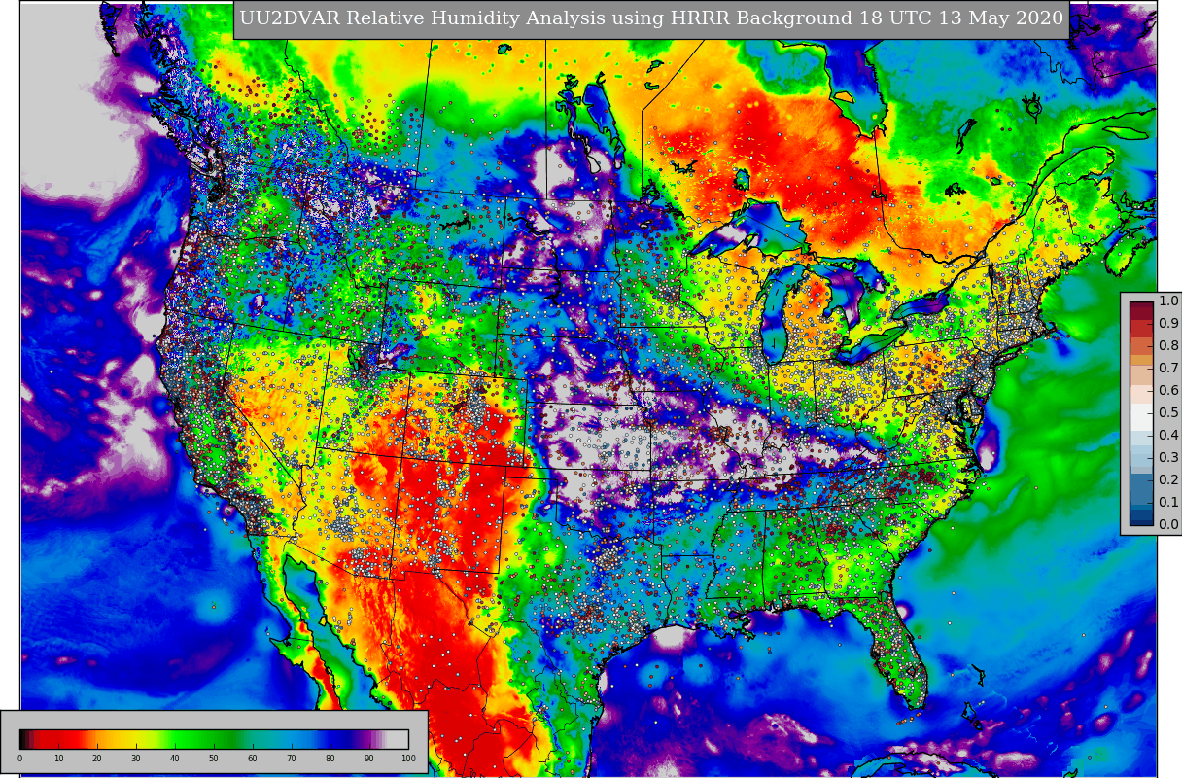
Task: Click the '0.9' label on the right legend
Action: (1168, 324)
